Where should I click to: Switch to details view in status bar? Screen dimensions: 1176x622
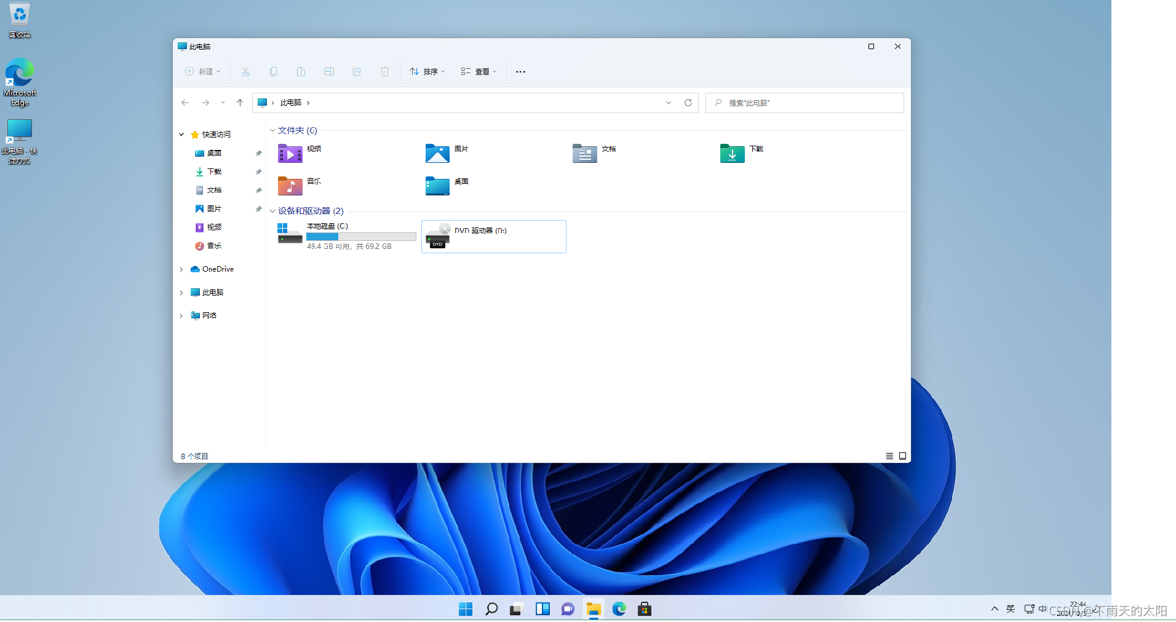coord(889,456)
